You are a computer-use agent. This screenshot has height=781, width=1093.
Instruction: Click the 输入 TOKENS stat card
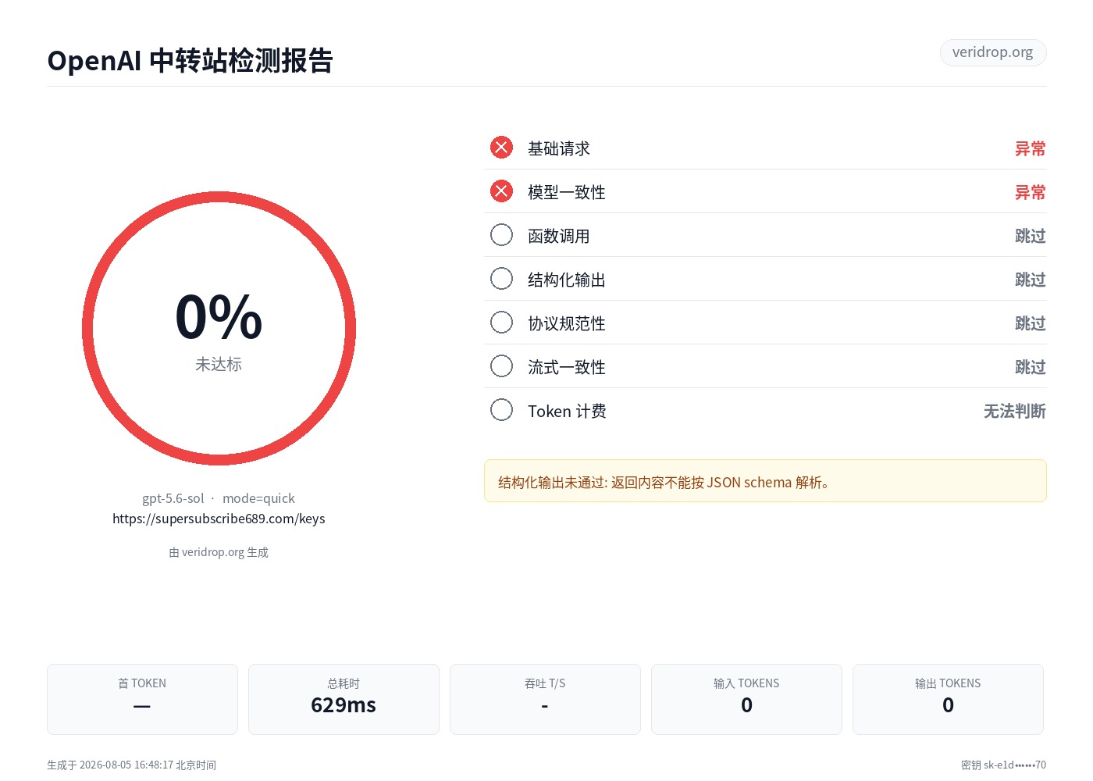[x=746, y=699]
